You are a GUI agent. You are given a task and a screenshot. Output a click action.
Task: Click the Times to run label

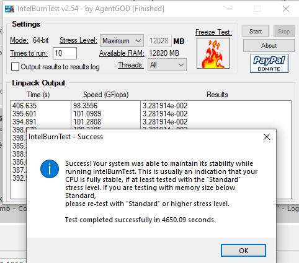[29, 53]
